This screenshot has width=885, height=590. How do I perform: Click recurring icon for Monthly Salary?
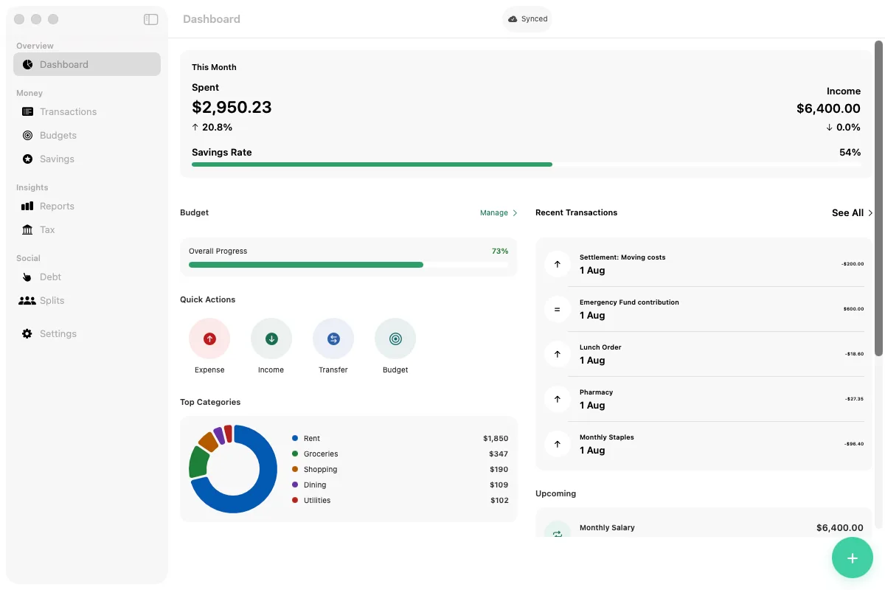(x=558, y=531)
